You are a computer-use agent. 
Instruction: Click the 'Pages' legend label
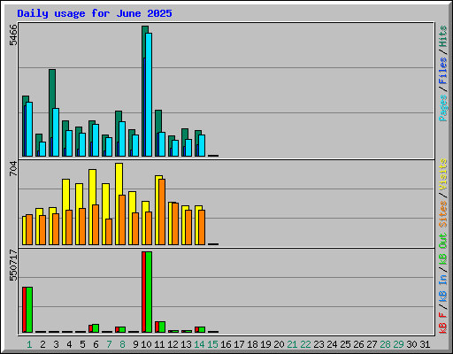click(442, 108)
